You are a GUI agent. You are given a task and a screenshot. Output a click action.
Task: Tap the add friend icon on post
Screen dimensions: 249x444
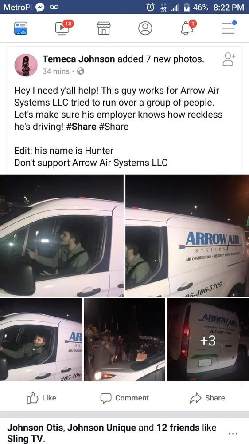point(229,59)
